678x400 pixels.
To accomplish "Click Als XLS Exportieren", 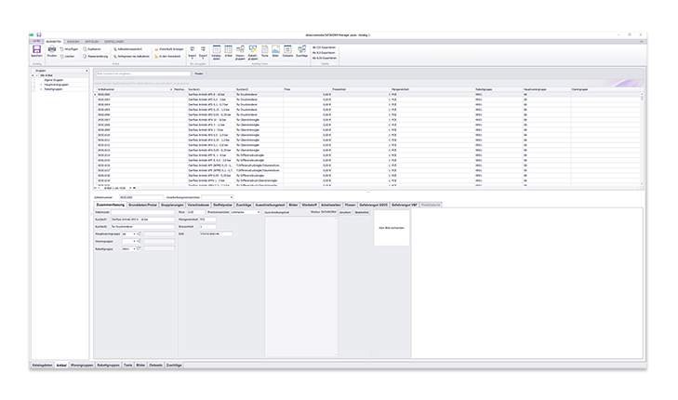I will tap(324, 53).
